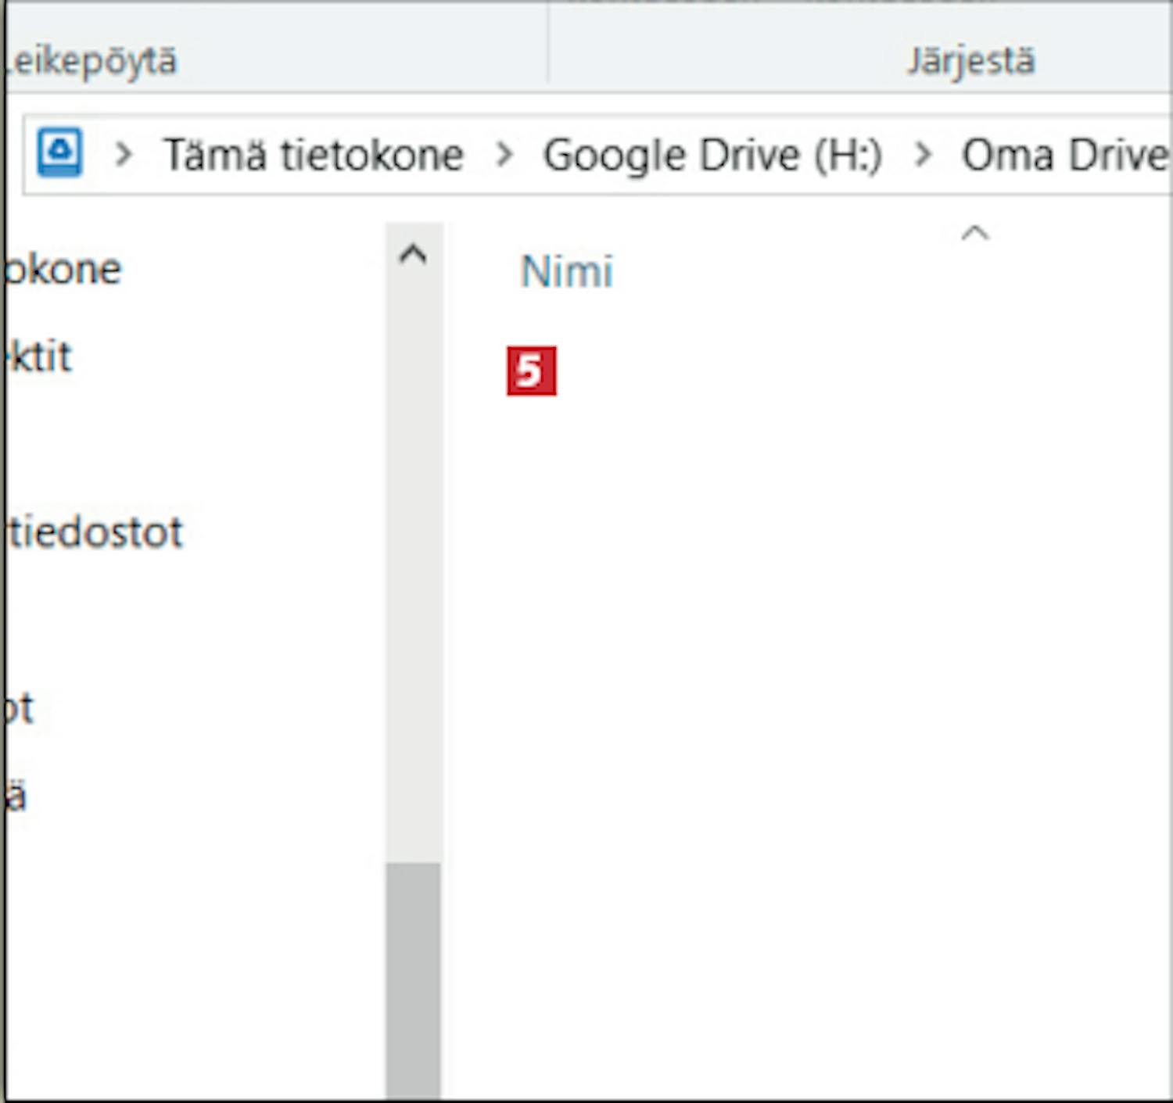Select the sidebar item ending in 'ot'
This screenshot has width=1173, height=1103.
click(19, 708)
